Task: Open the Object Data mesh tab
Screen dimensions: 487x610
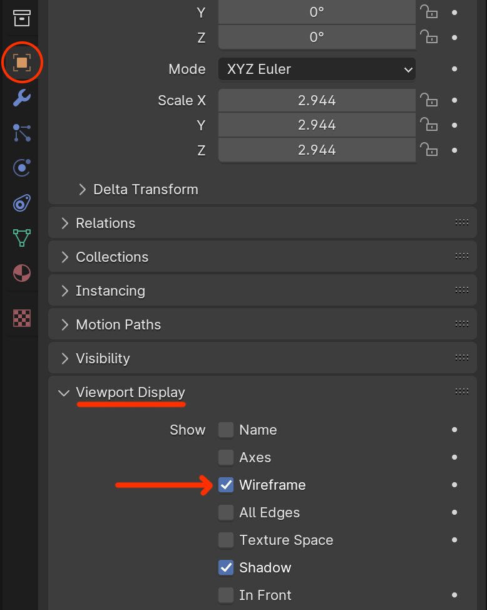Action: tap(22, 238)
